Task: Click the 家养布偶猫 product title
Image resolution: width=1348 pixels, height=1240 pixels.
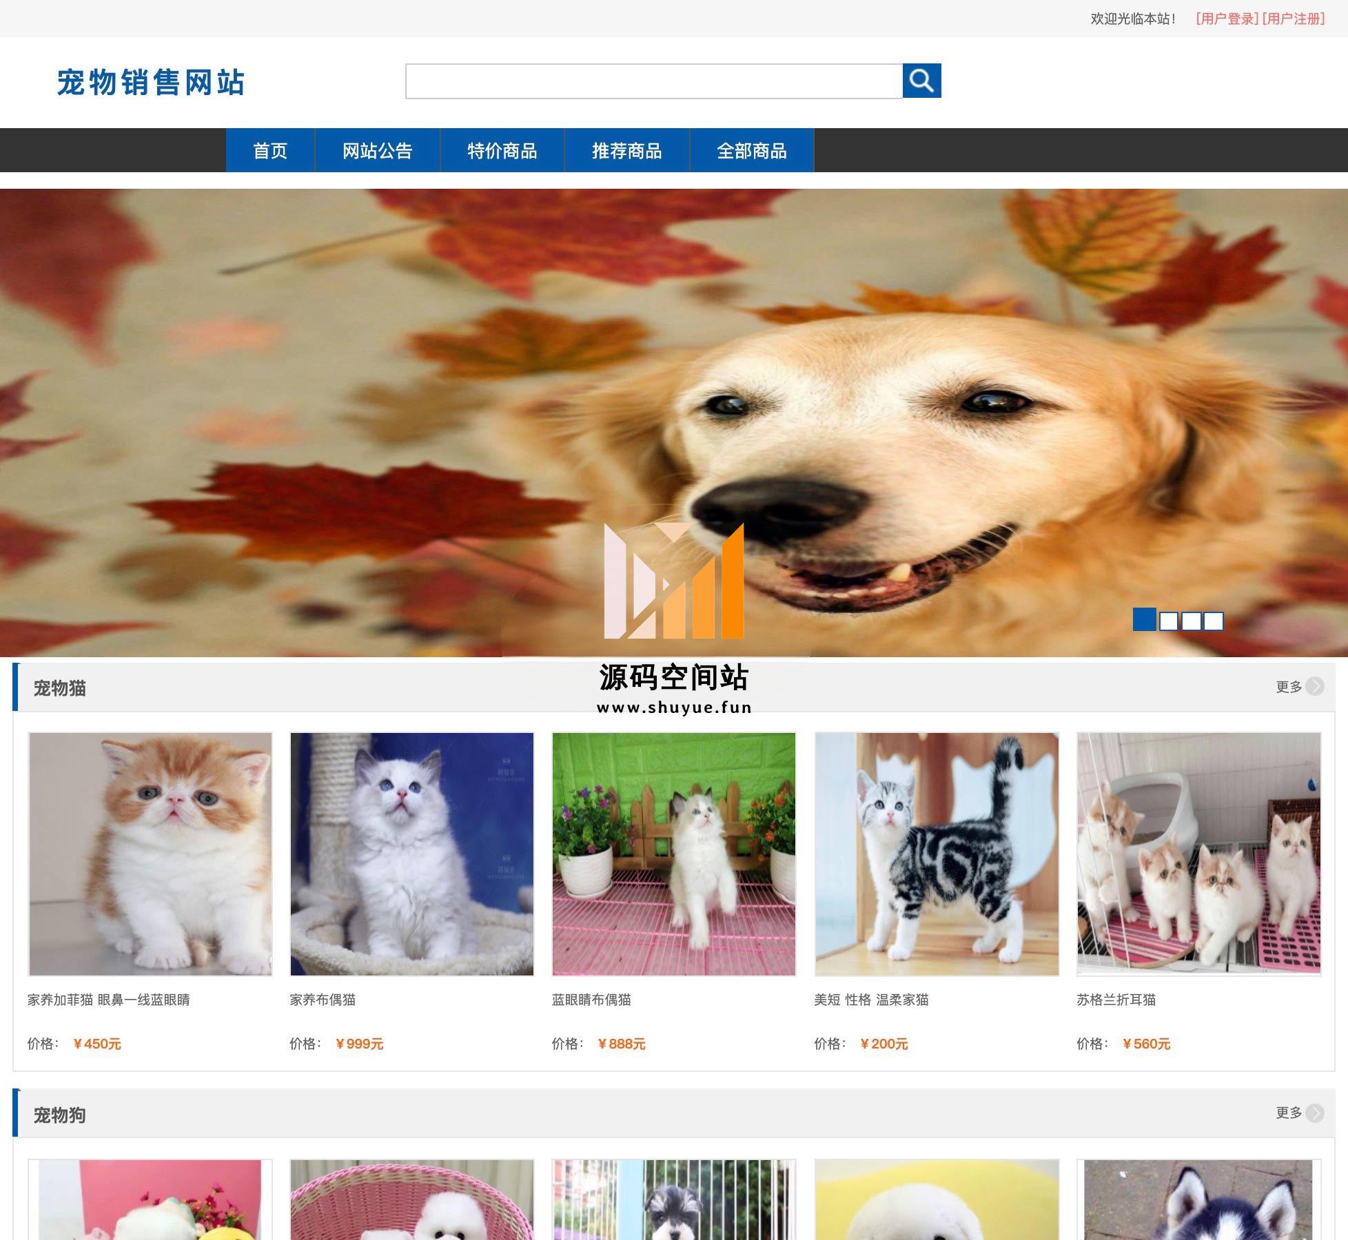Action: click(323, 1000)
